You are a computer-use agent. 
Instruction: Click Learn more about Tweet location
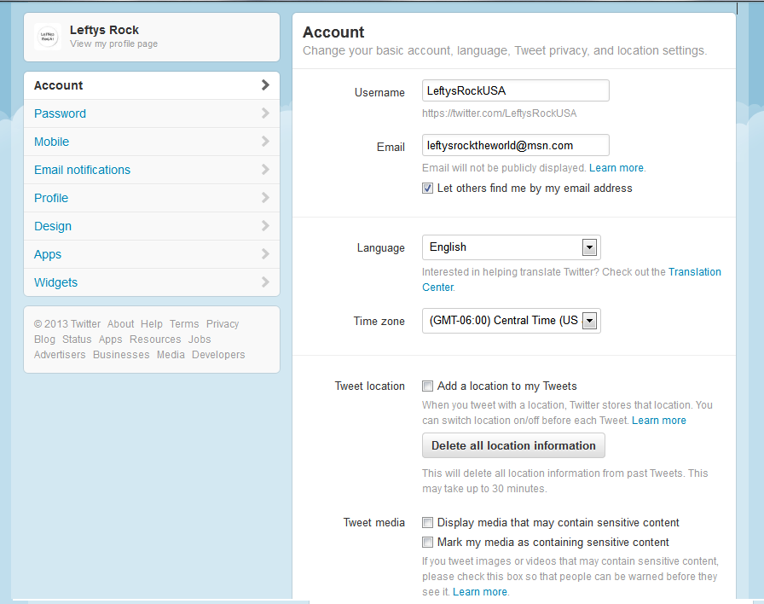659,421
